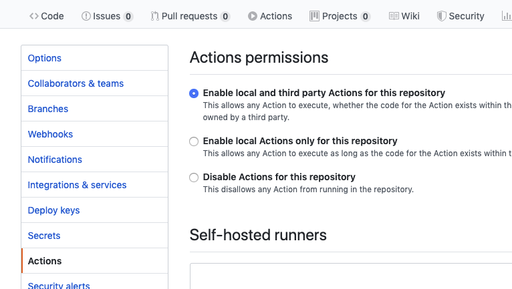The width and height of the screenshot is (512, 289).
Task: Select Enable local and third party Actions radio
Action: tap(194, 93)
